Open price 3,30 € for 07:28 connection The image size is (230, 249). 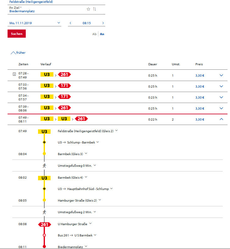coord(200,76)
